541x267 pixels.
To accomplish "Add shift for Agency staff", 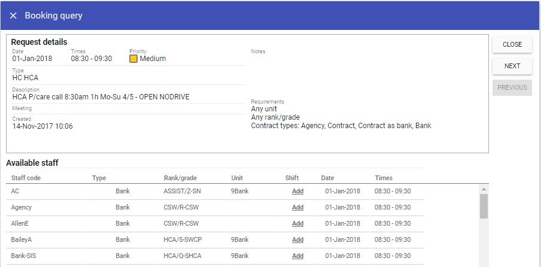I will (297, 207).
